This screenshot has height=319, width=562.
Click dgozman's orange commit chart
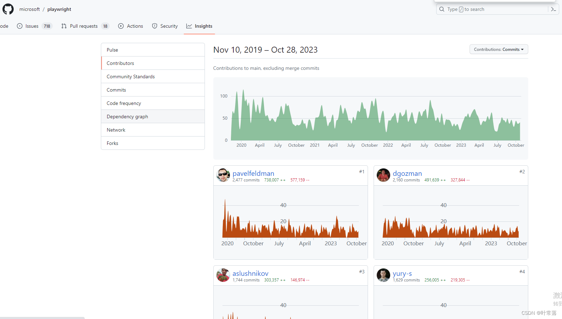[451, 222]
